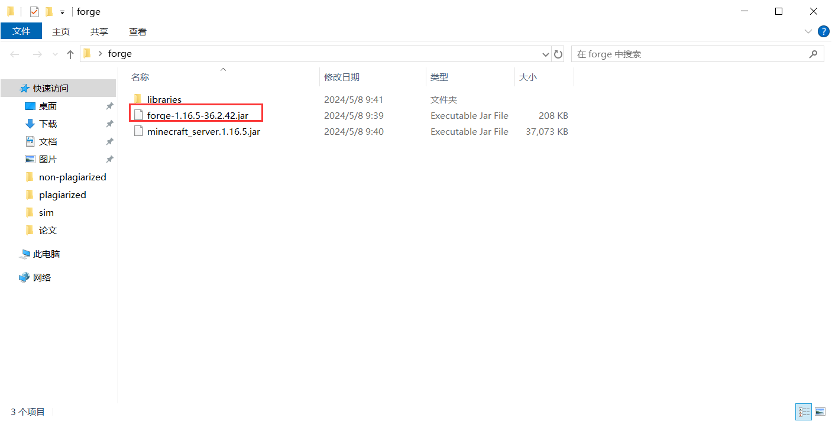This screenshot has height=421, width=832.
Task: Open 图片 in the sidebar
Action: [48, 159]
